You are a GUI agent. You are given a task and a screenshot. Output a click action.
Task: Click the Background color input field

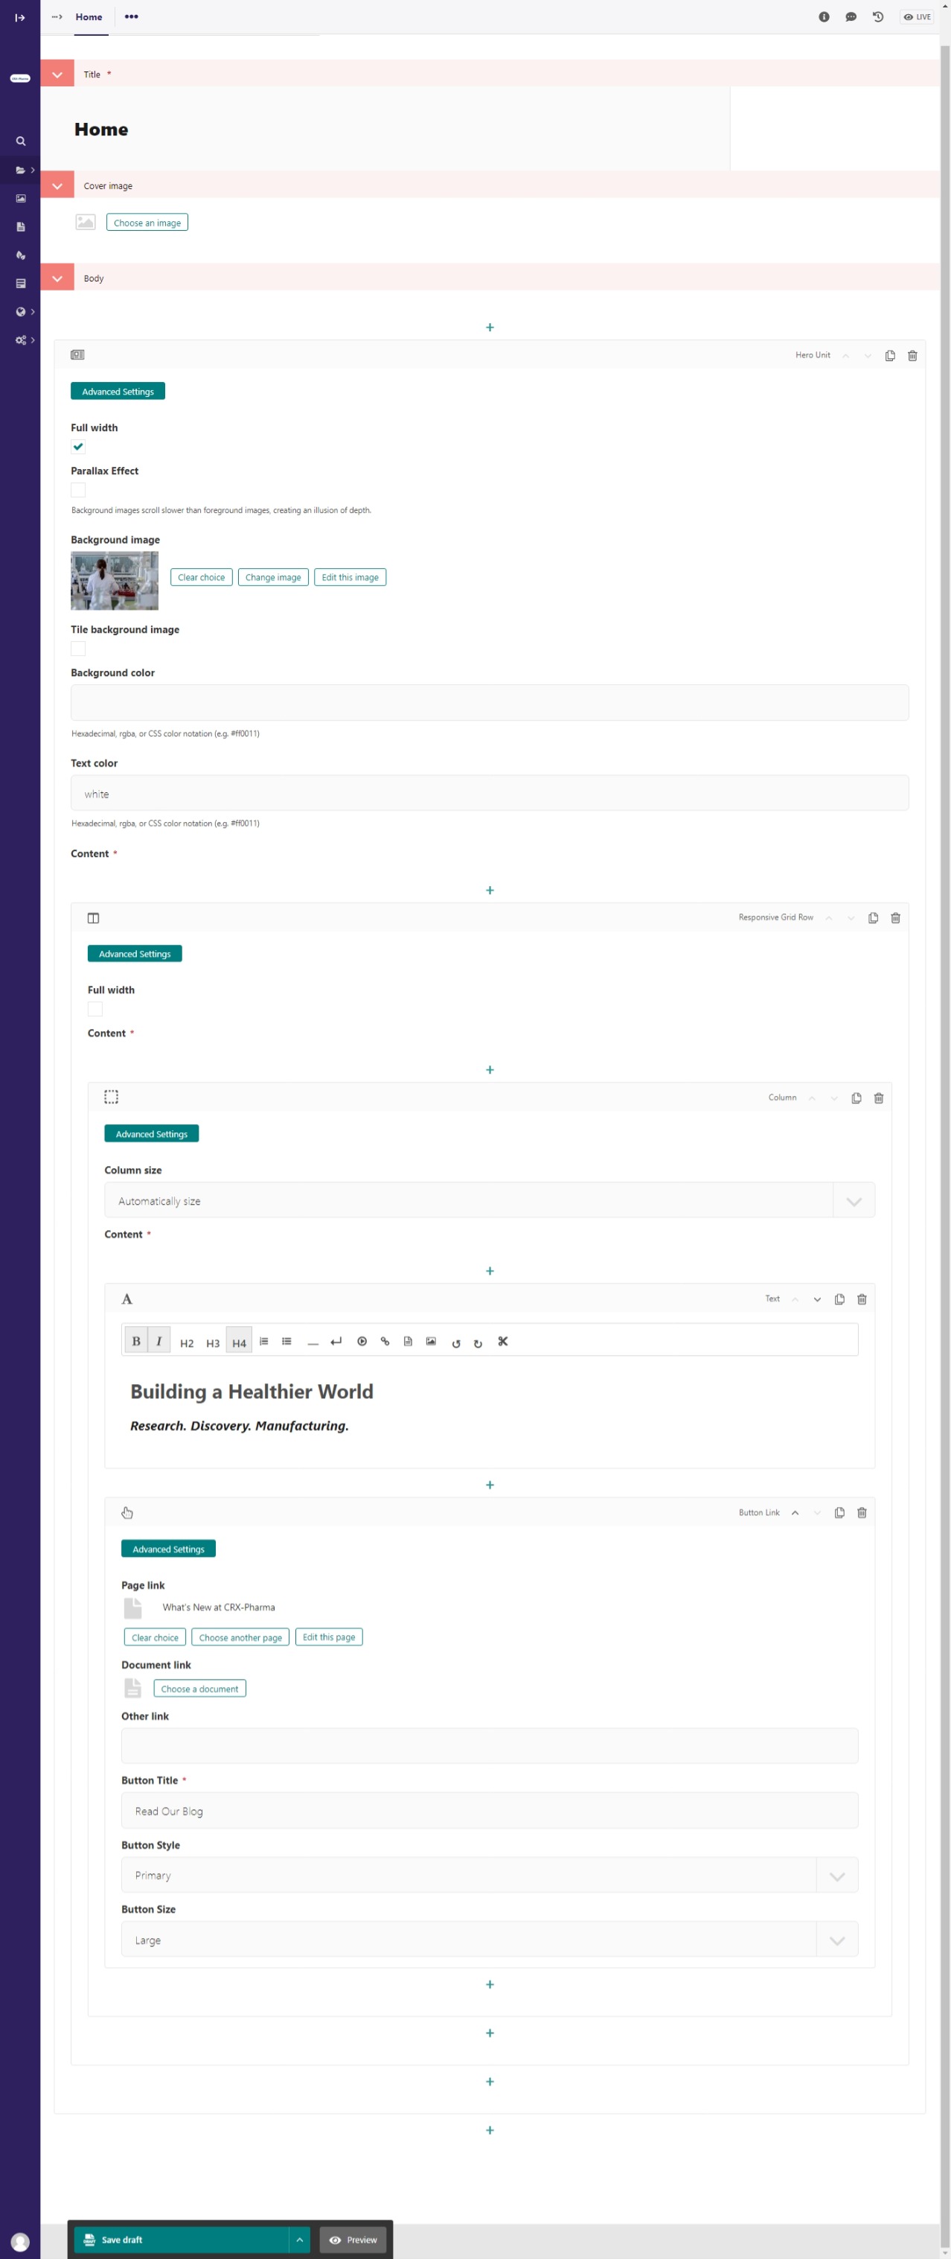489,704
